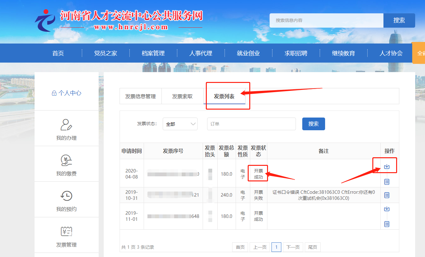Open 求职招聘 in navigation bar
Viewport: 425px width, 257px height.
(296, 53)
